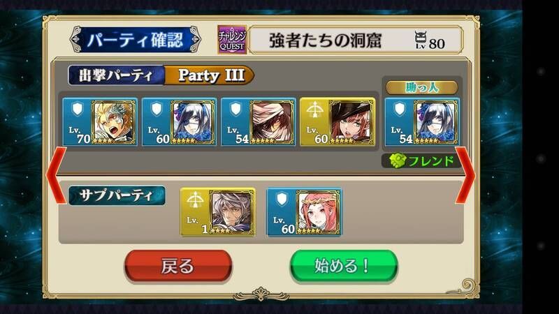The height and width of the screenshot is (314, 559).
Task: Tap the enemy level 80 demon icon
Action: [x=421, y=40]
